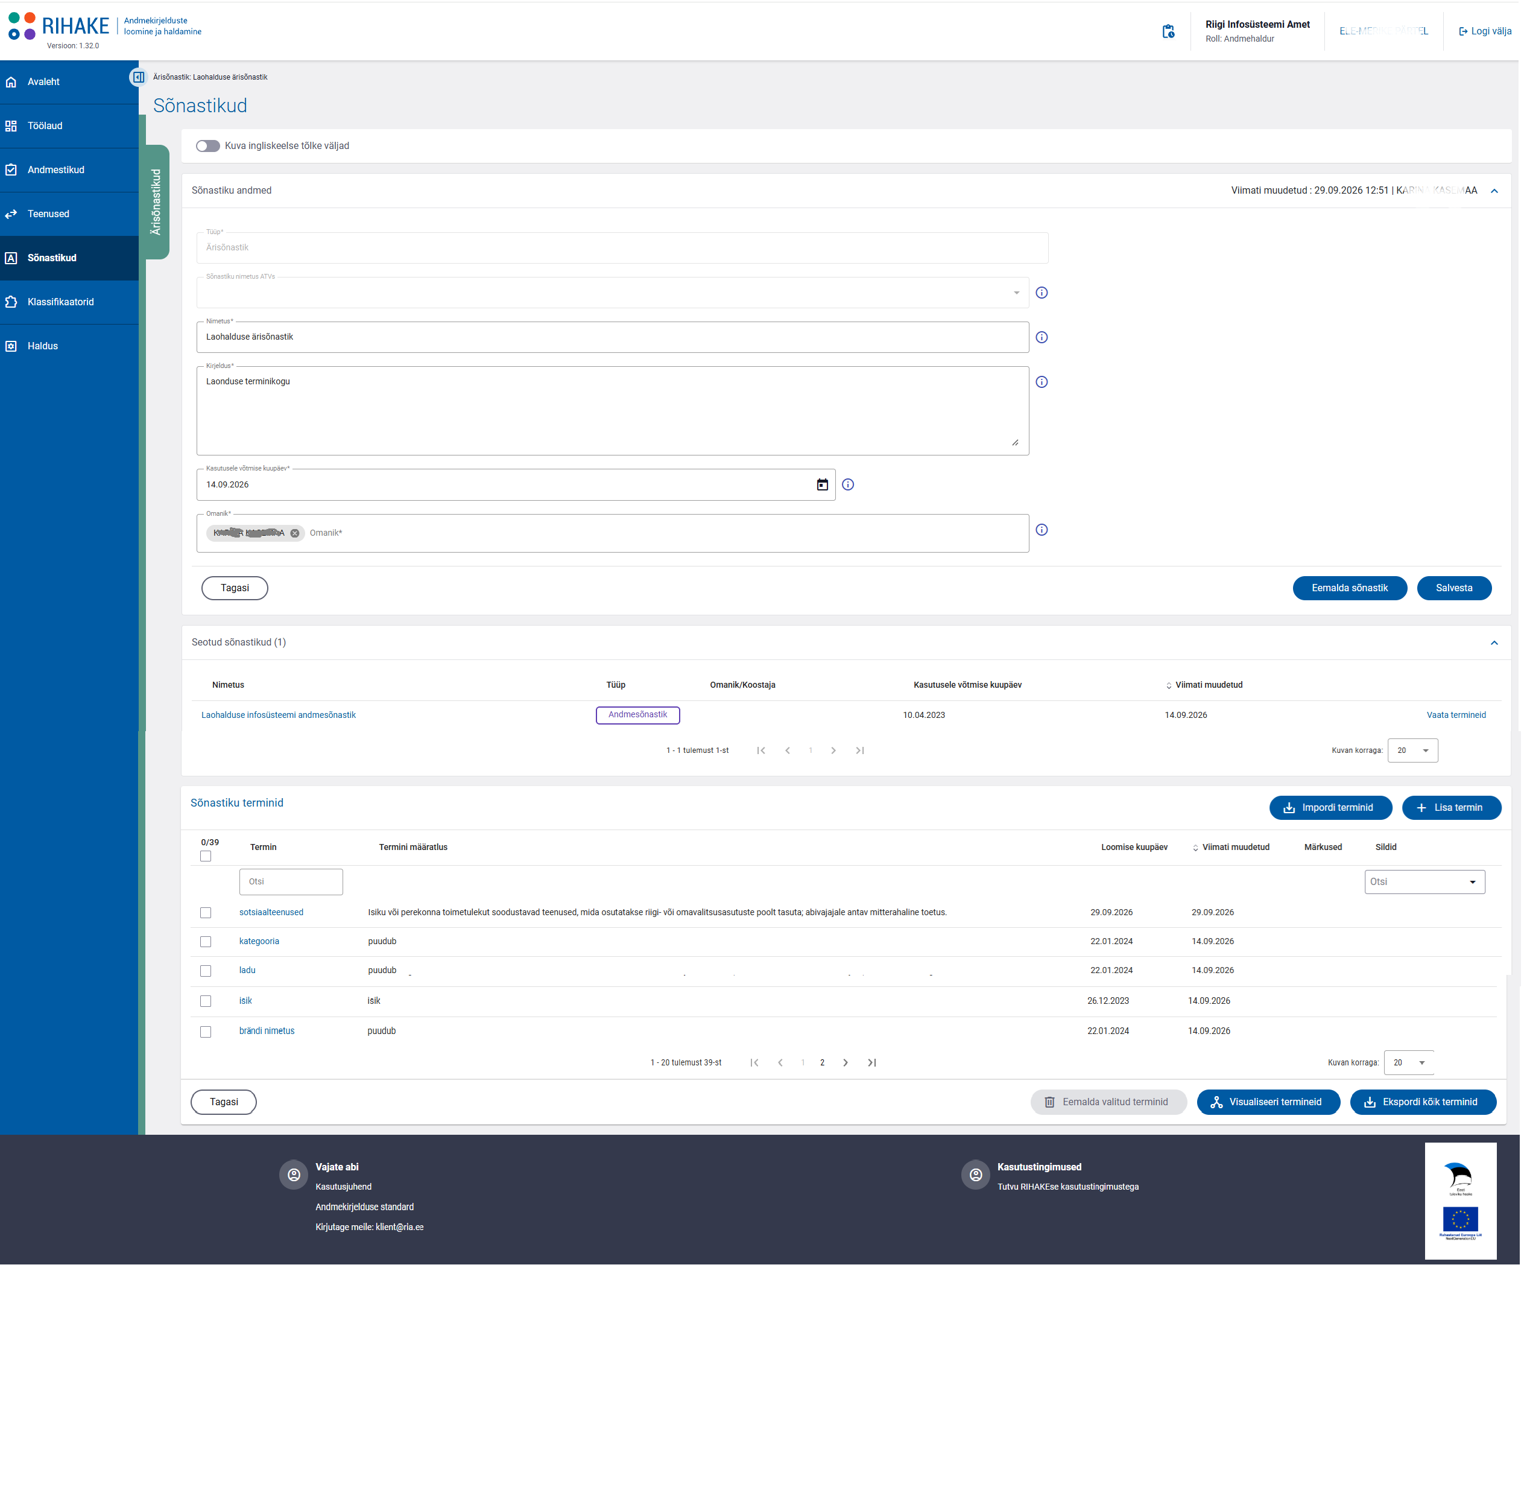The image size is (1527, 1510).
Task: Collapse the sidebar with panel toggle icon
Action: (138, 77)
